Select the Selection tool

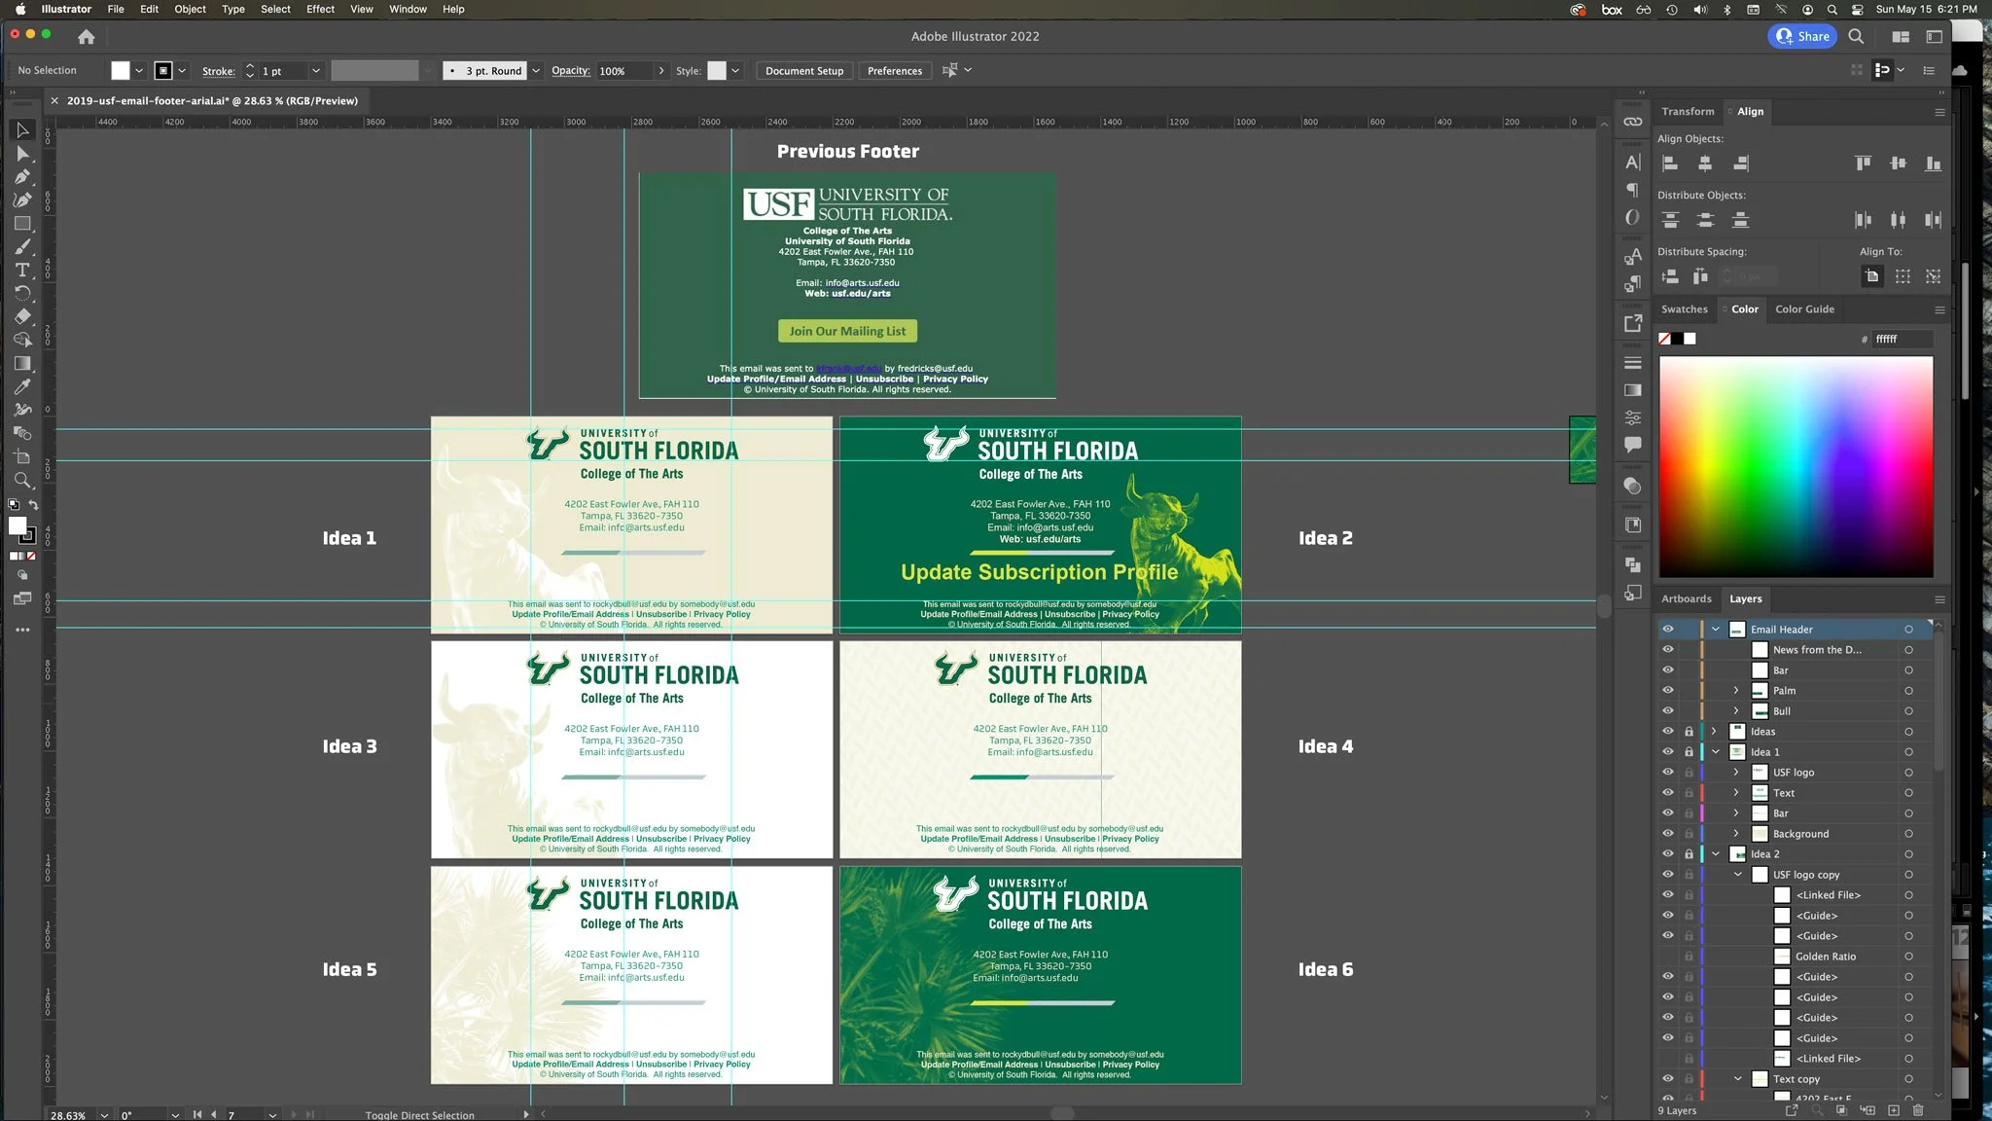(x=22, y=130)
